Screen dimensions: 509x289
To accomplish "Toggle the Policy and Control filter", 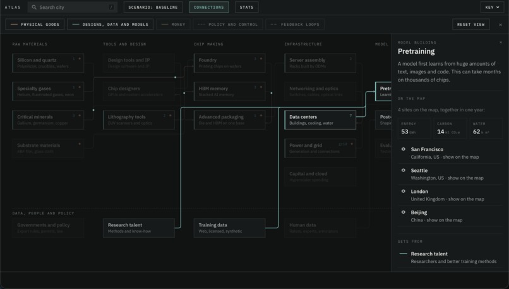I will [228, 25].
